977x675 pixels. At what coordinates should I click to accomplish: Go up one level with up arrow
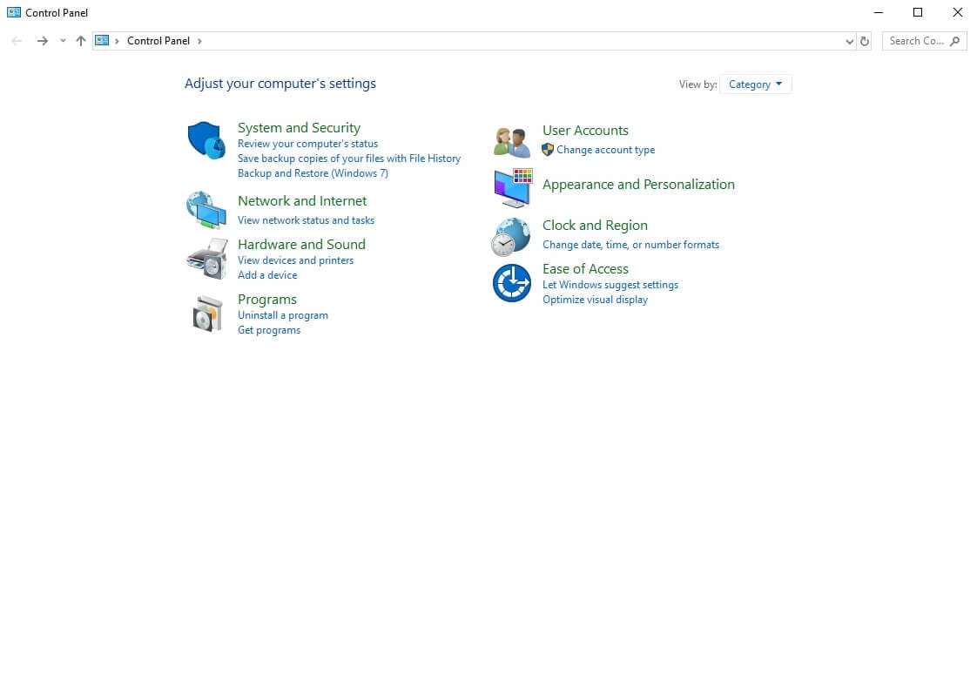pos(80,41)
